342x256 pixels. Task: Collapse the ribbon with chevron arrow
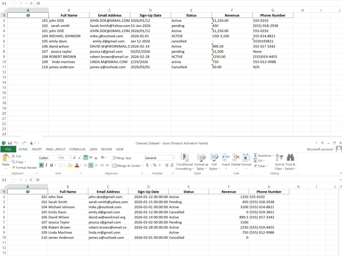tap(341, 173)
